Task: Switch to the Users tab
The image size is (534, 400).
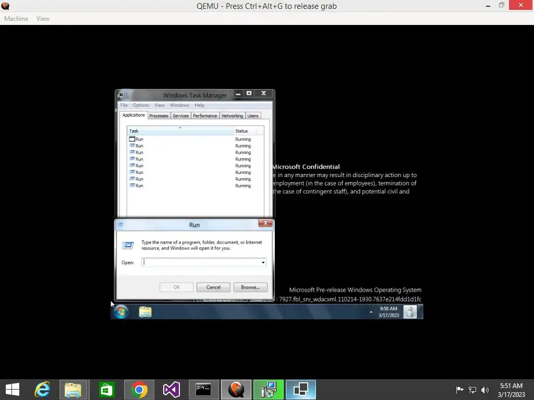Action: 253,116
